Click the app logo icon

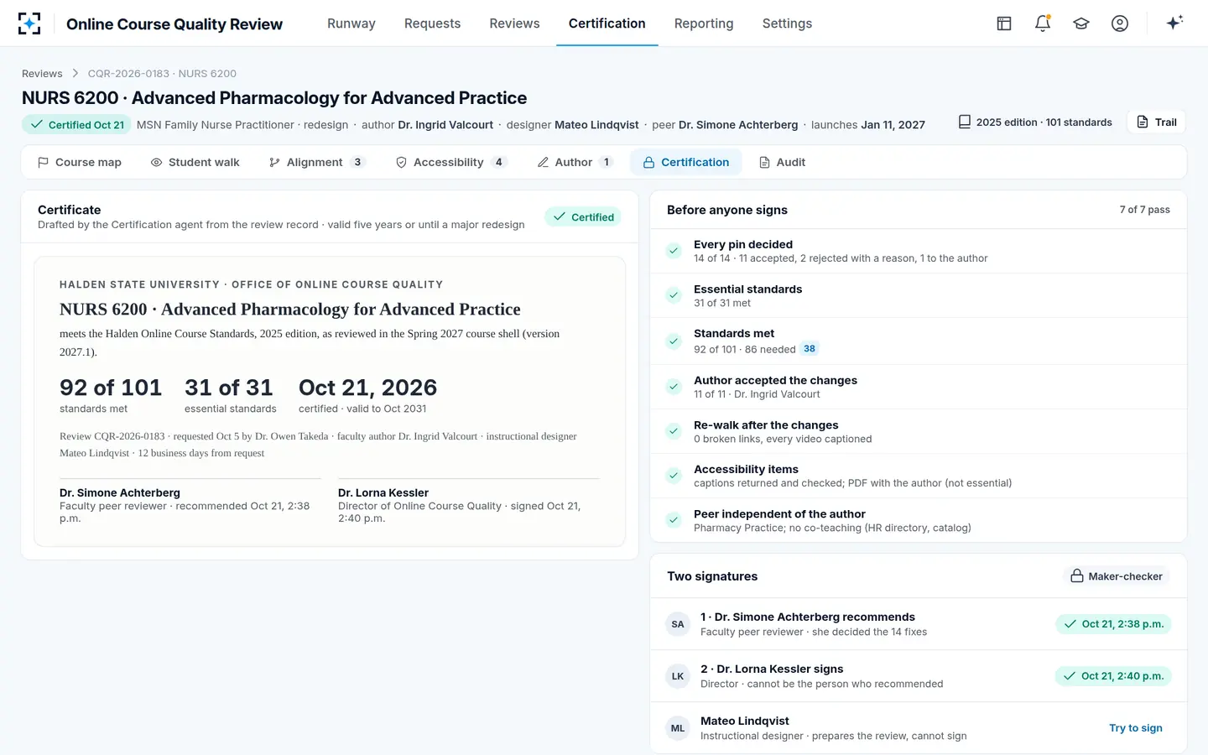(x=29, y=23)
